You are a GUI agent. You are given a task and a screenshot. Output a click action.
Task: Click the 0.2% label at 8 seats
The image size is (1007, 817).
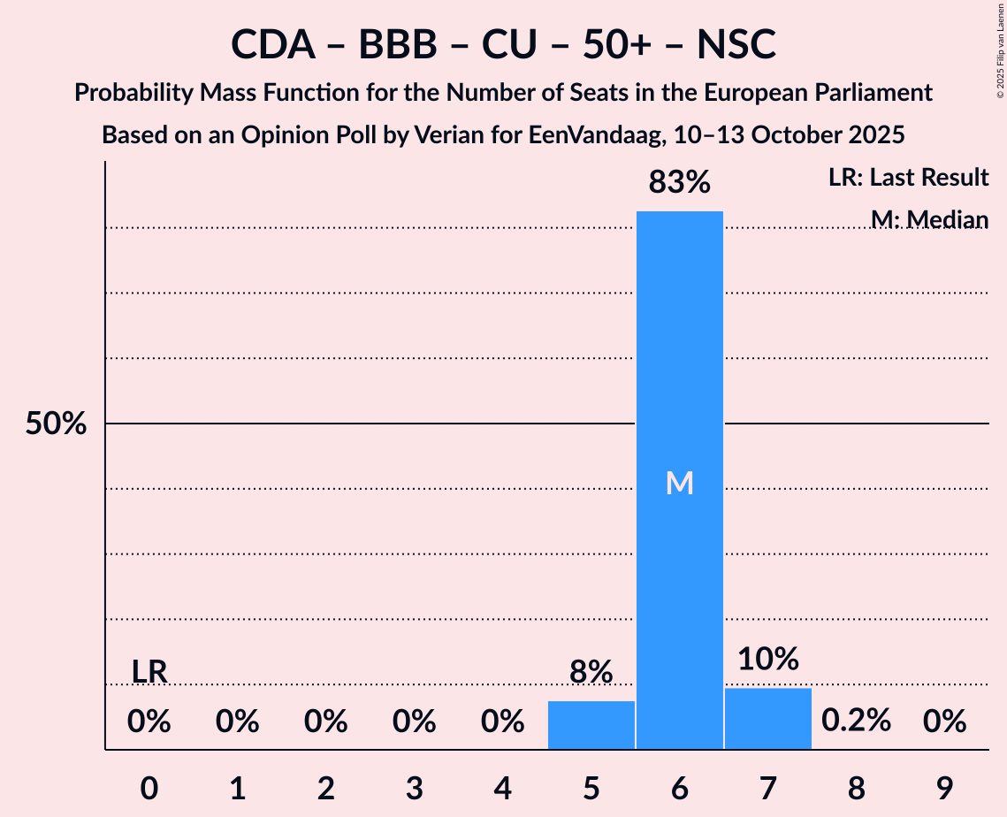coord(856,722)
